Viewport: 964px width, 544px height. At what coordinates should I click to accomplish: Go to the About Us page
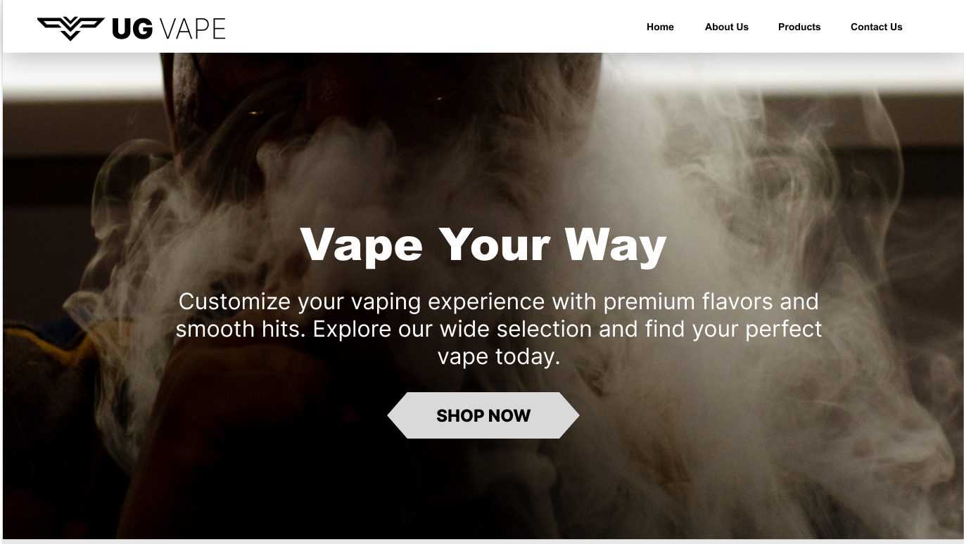727,27
